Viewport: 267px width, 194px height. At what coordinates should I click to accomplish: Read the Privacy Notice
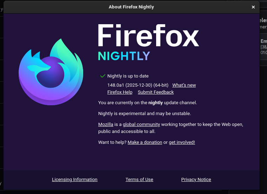(x=196, y=180)
